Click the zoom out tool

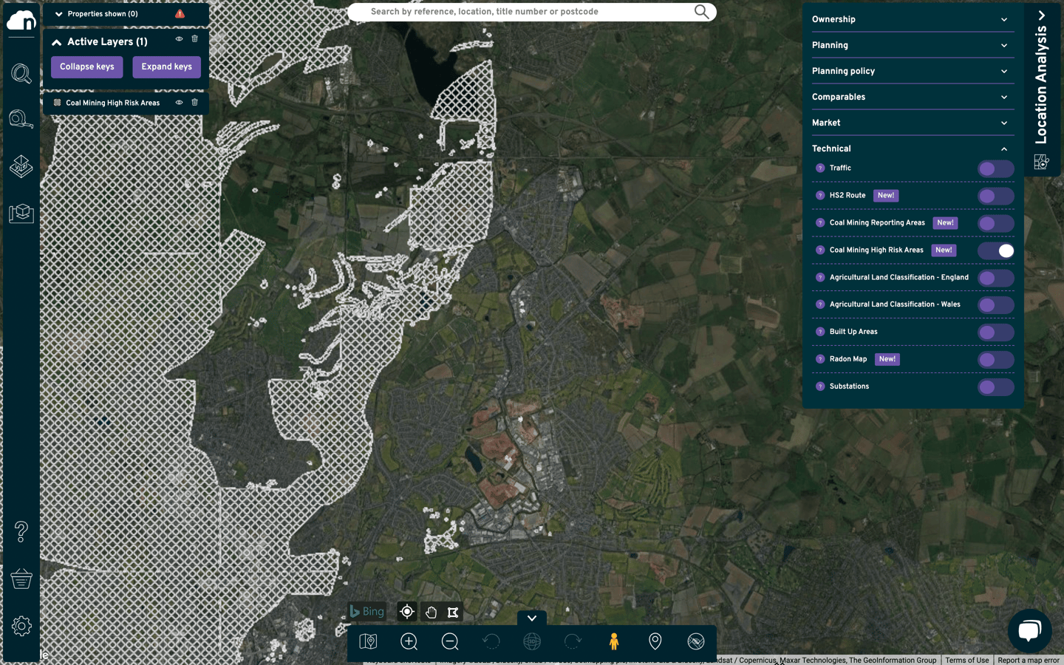coord(450,642)
